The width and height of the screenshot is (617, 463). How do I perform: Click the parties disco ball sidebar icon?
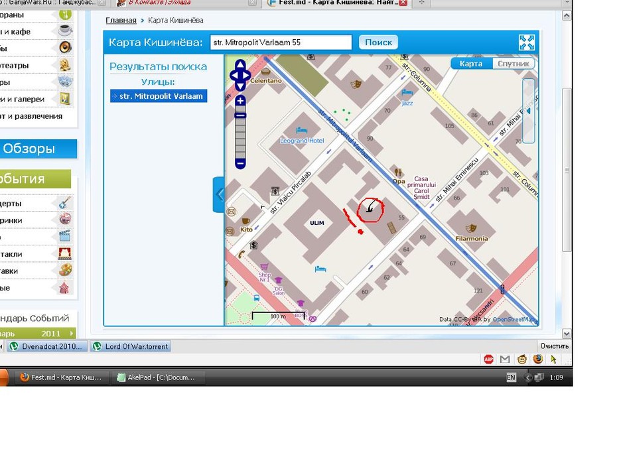pos(65,219)
